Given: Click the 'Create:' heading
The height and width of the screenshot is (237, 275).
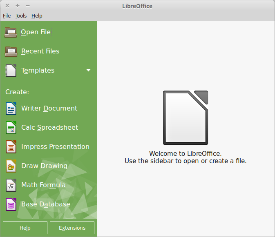Looking at the screenshot, I should tap(17, 92).
